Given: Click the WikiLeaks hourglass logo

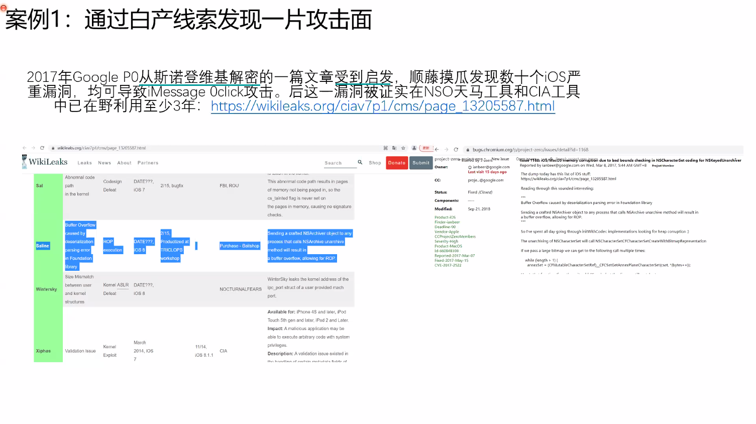Looking at the screenshot, I should click(25, 162).
